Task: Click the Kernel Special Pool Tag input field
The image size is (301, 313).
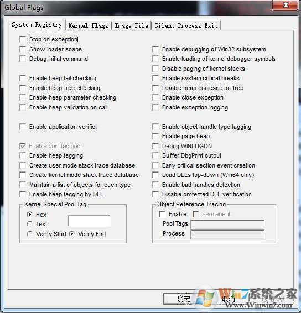Action: (89, 221)
